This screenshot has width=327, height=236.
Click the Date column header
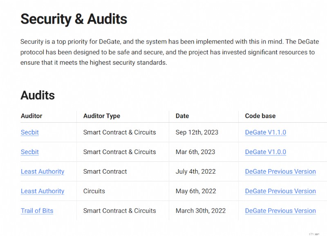tap(182, 116)
